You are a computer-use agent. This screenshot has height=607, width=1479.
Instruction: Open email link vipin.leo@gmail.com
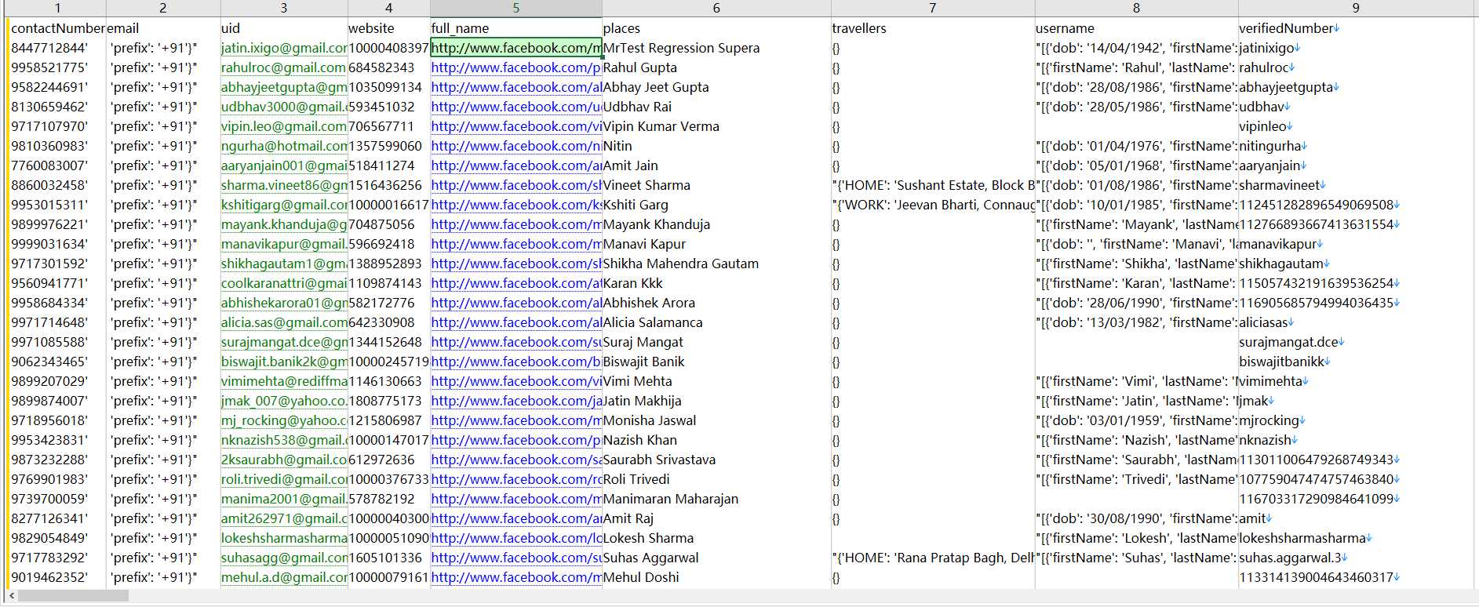pyautogui.click(x=283, y=126)
